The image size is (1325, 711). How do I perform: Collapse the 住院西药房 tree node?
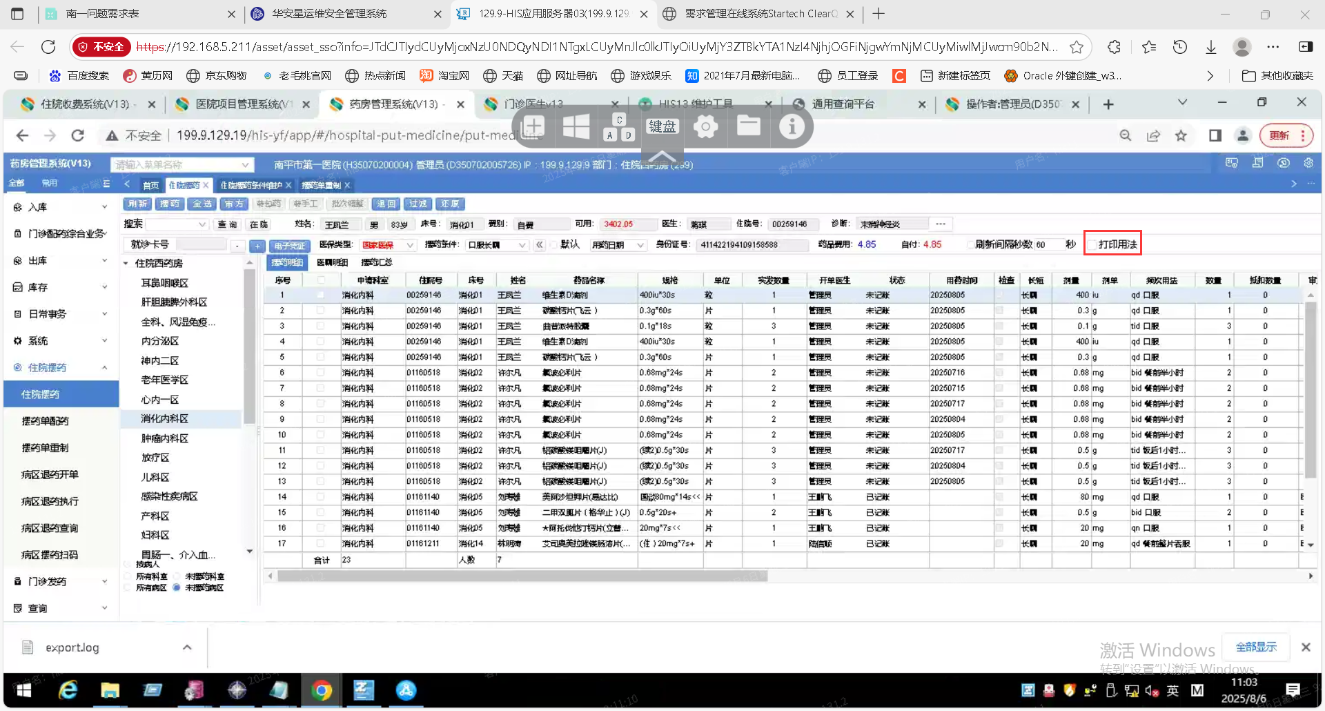click(x=126, y=264)
